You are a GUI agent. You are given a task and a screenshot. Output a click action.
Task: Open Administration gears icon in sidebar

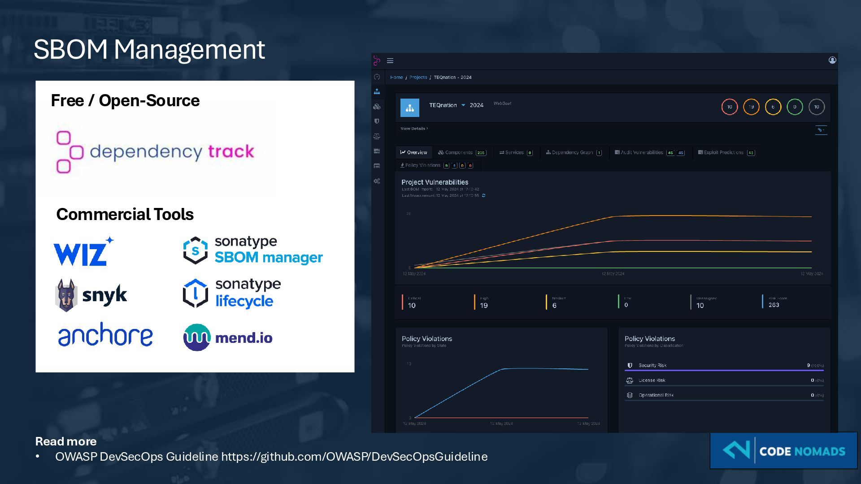coord(377,181)
